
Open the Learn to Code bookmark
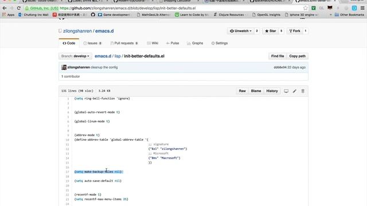[x=192, y=15]
